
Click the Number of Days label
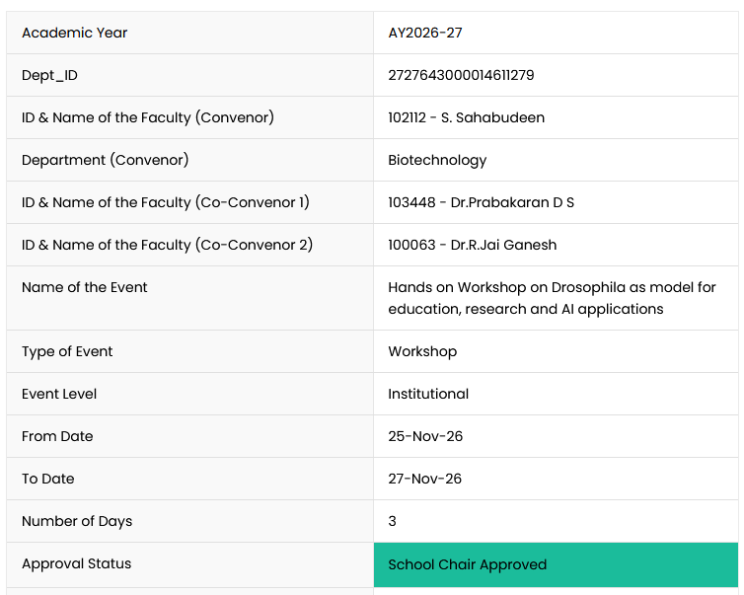[77, 521]
